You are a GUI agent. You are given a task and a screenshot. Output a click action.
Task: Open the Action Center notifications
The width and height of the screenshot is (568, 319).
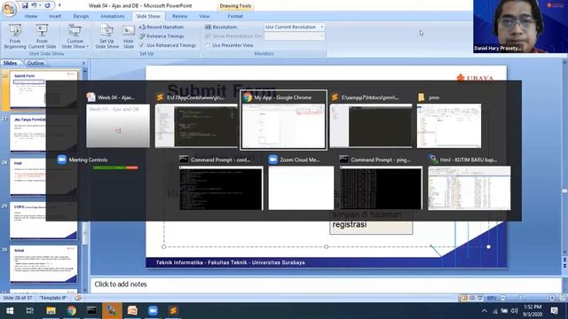pyautogui.click(x=554, y=311)
